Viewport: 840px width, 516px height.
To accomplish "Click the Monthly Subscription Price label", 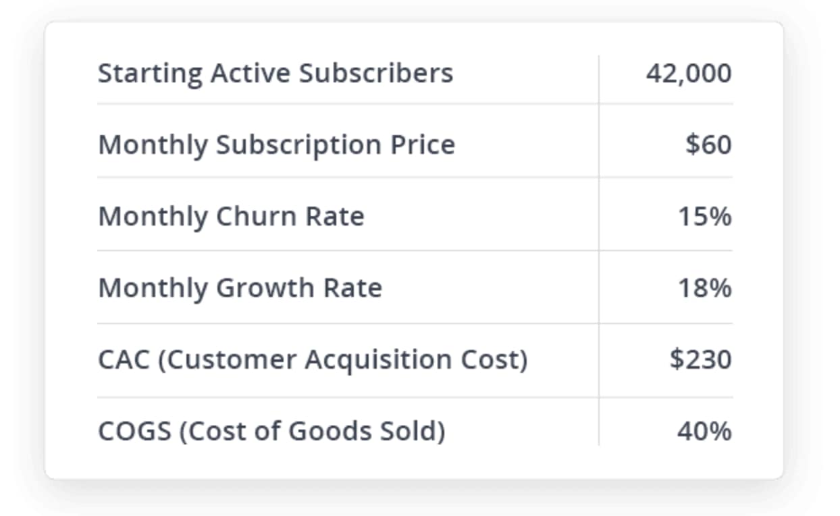I will click(276, 145).
